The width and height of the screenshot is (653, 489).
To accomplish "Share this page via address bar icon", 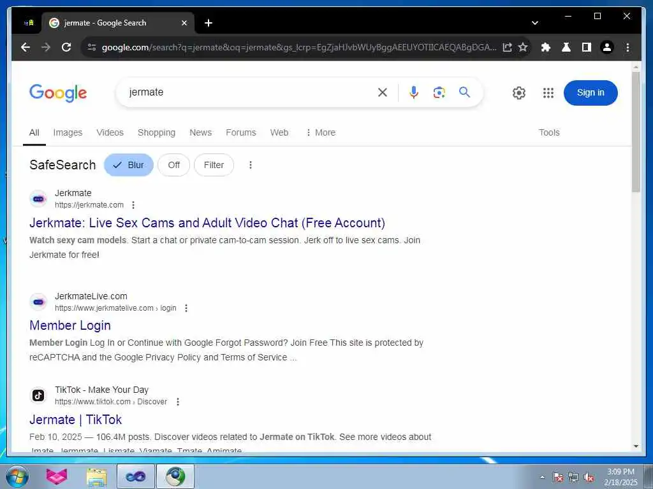I will coord(507,47).
